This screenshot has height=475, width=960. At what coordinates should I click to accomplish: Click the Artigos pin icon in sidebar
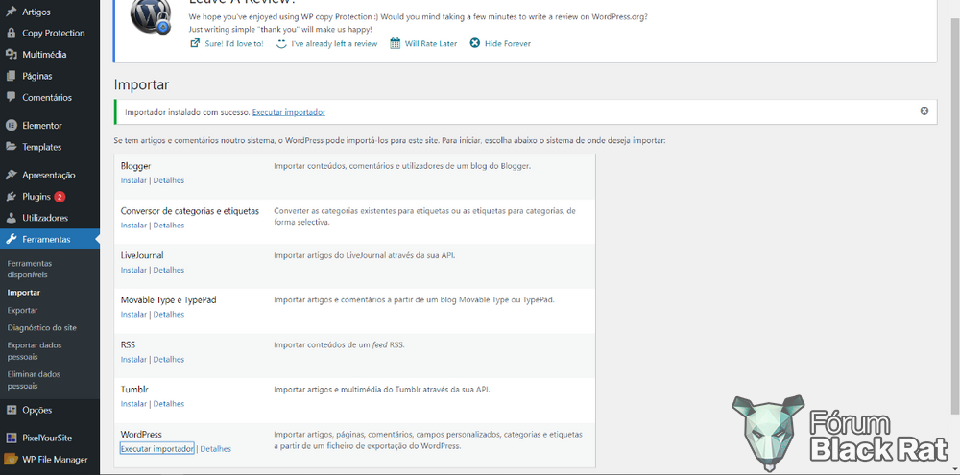(11, 12)
